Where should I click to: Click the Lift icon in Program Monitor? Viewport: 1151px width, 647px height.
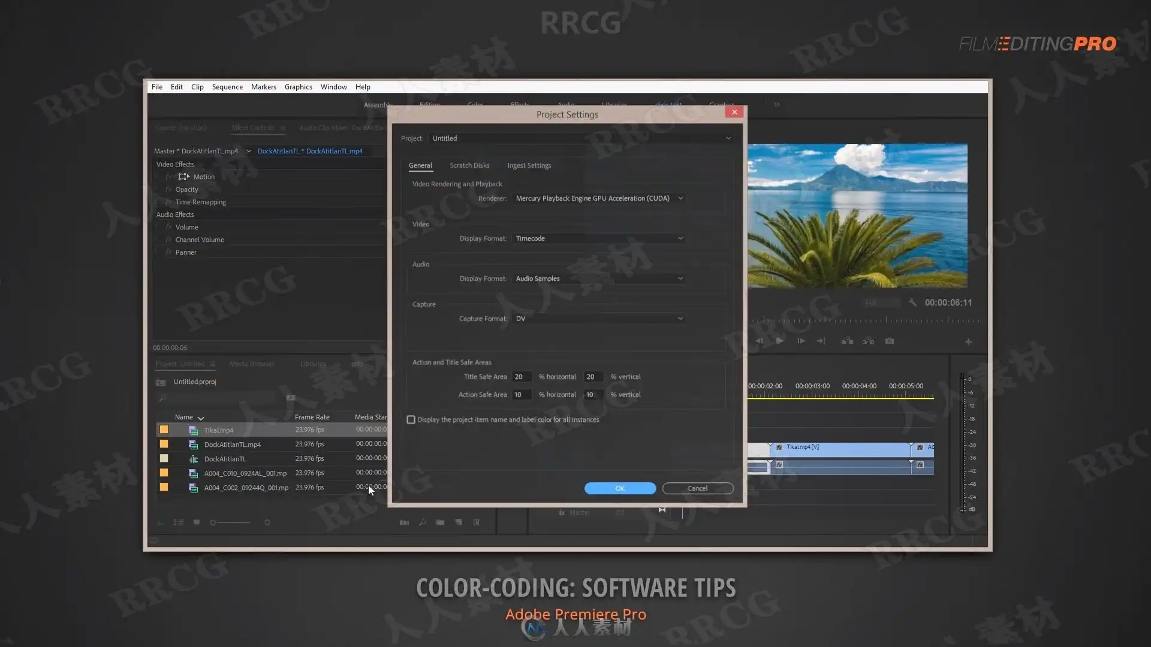(x=847, y=341)
